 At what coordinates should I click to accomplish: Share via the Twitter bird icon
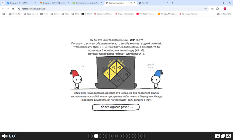coord(223,136)
